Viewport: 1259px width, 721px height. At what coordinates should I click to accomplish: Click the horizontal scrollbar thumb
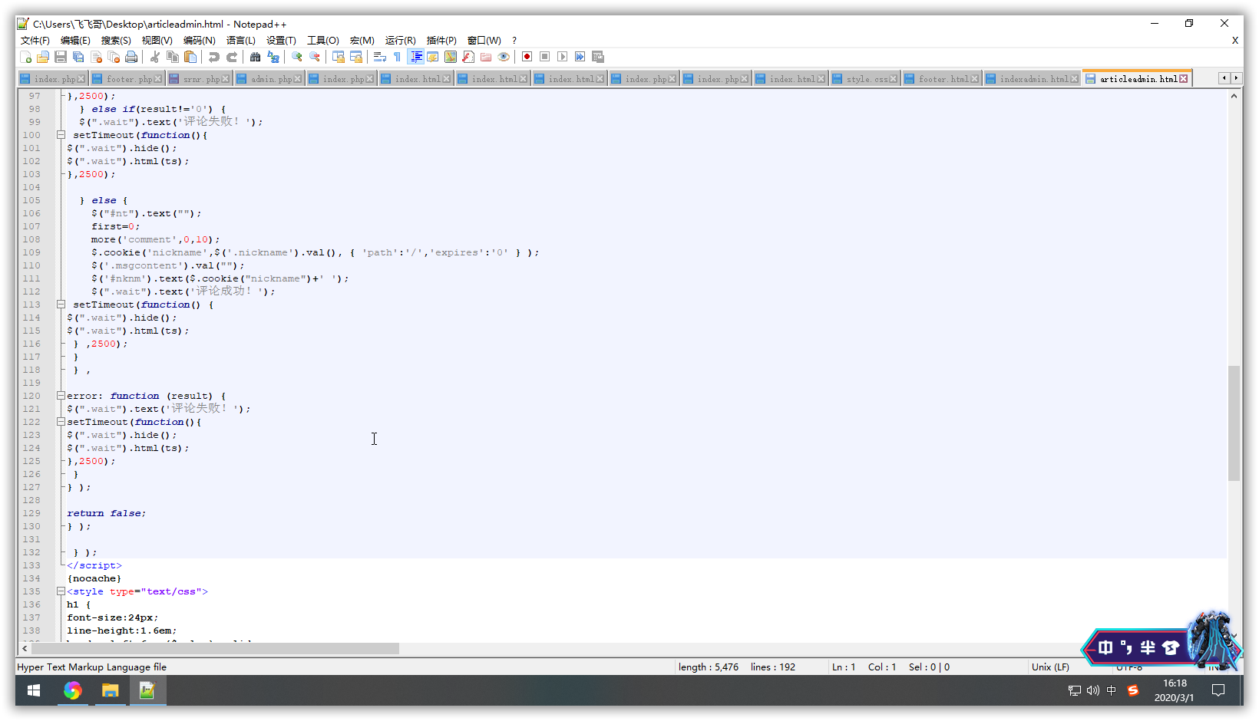click(x=215, y=649)
